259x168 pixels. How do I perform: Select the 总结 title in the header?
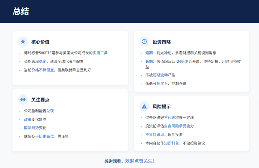click(21, 12)
